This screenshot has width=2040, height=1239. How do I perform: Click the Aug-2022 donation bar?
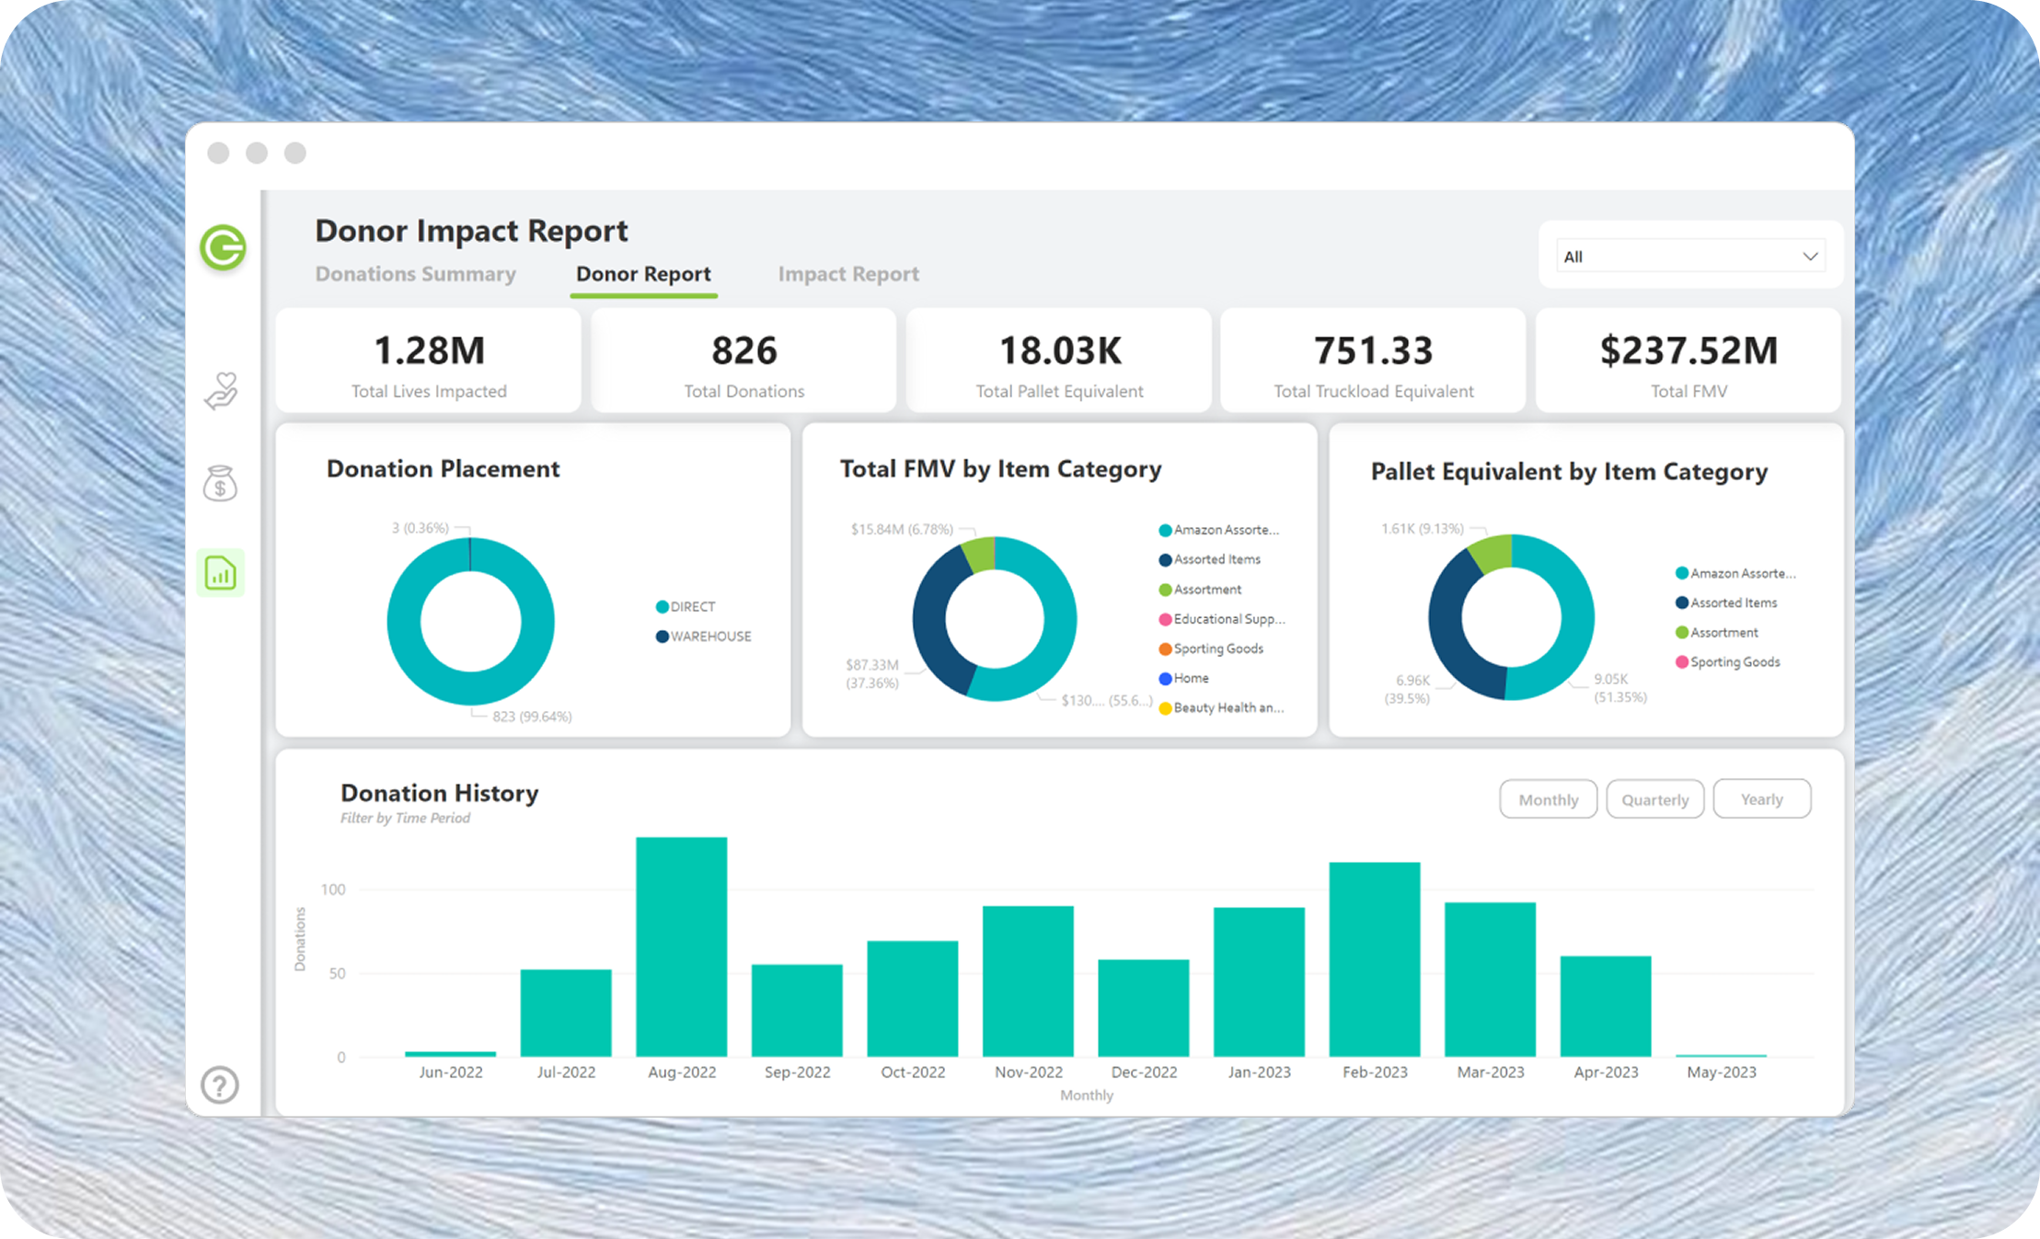coord(681,947)
